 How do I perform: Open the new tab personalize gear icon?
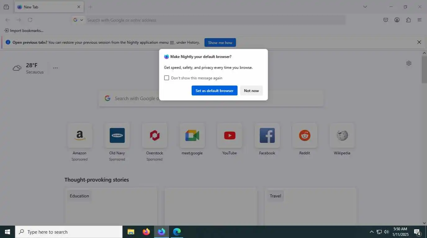409,63
